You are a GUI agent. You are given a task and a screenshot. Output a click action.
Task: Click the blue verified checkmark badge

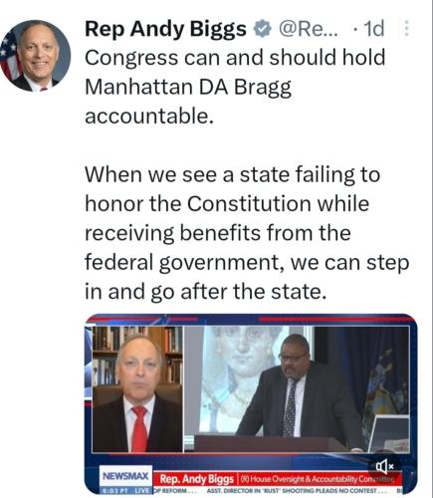pos(263,29)
